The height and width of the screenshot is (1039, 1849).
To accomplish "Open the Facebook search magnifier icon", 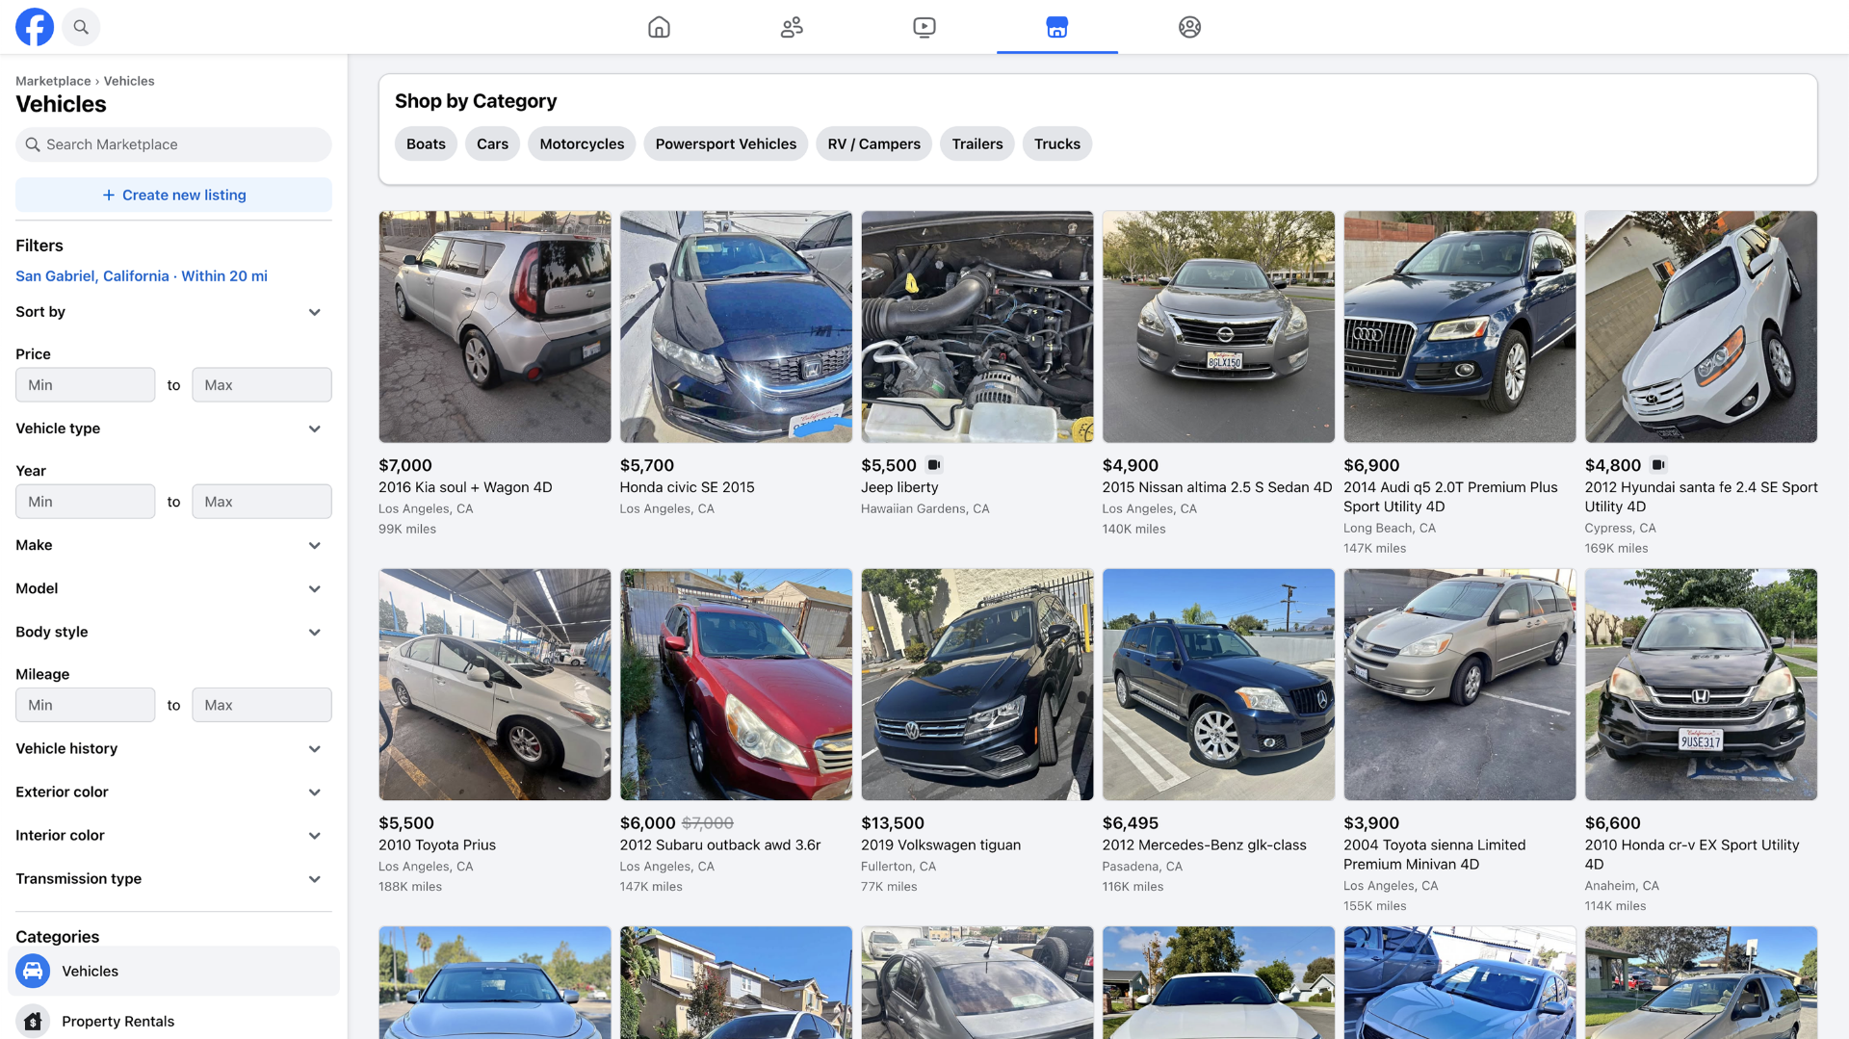I will pos(81,27).
